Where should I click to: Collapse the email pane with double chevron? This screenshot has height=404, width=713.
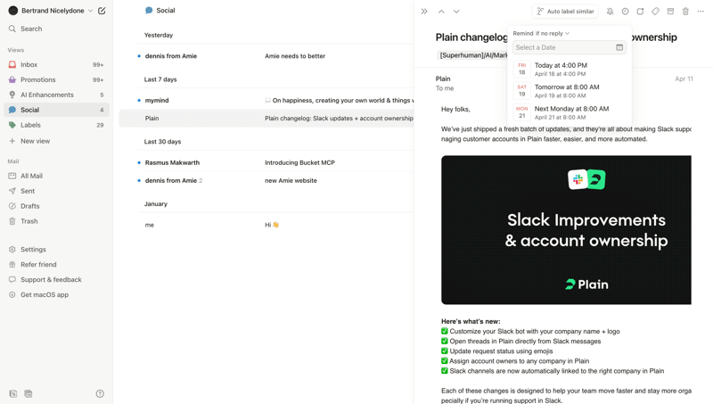pyautogui.click(x=424, y=12)
